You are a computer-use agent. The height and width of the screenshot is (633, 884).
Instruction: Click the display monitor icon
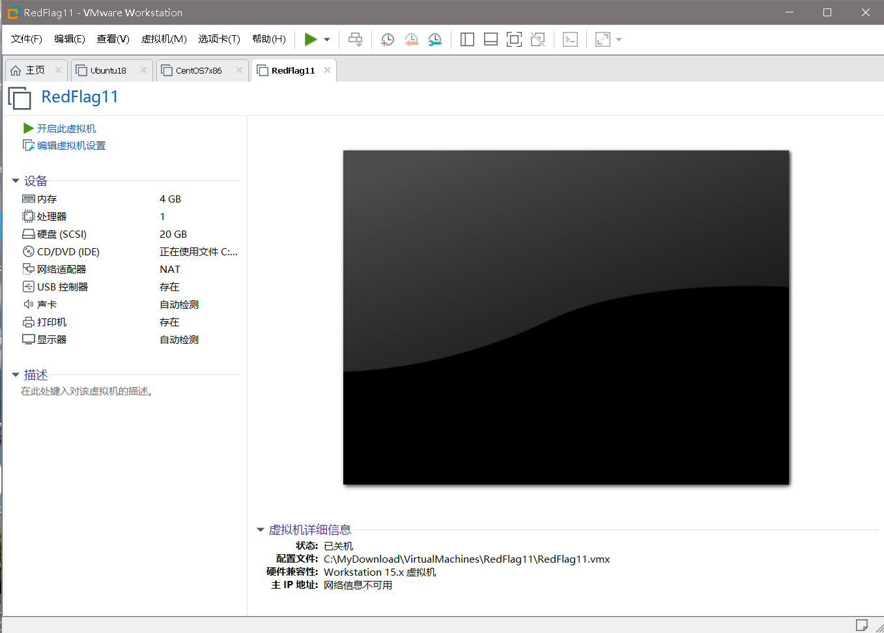click(29, 339)
